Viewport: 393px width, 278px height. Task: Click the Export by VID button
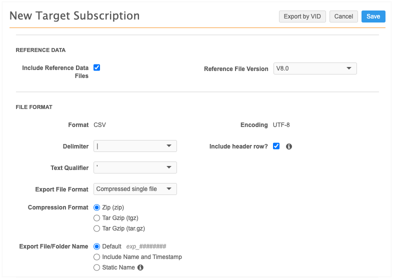click(x=302, y=16)
